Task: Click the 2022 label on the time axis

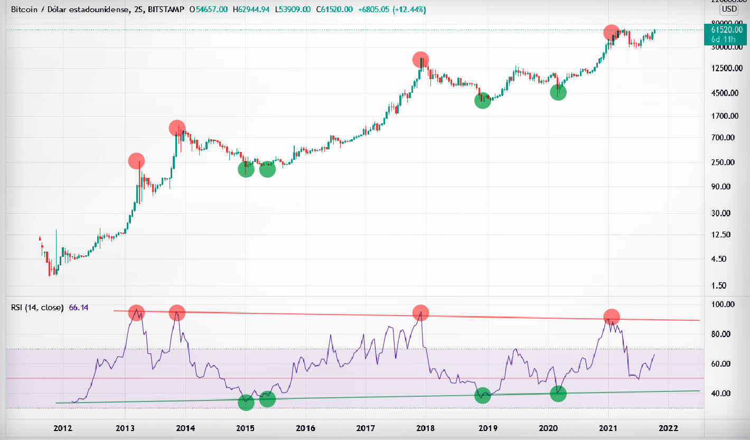Action: click(x=668, y=427)
